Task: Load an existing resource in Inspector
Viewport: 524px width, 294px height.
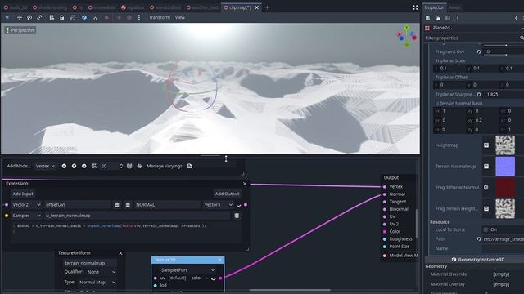Action: 438,18
